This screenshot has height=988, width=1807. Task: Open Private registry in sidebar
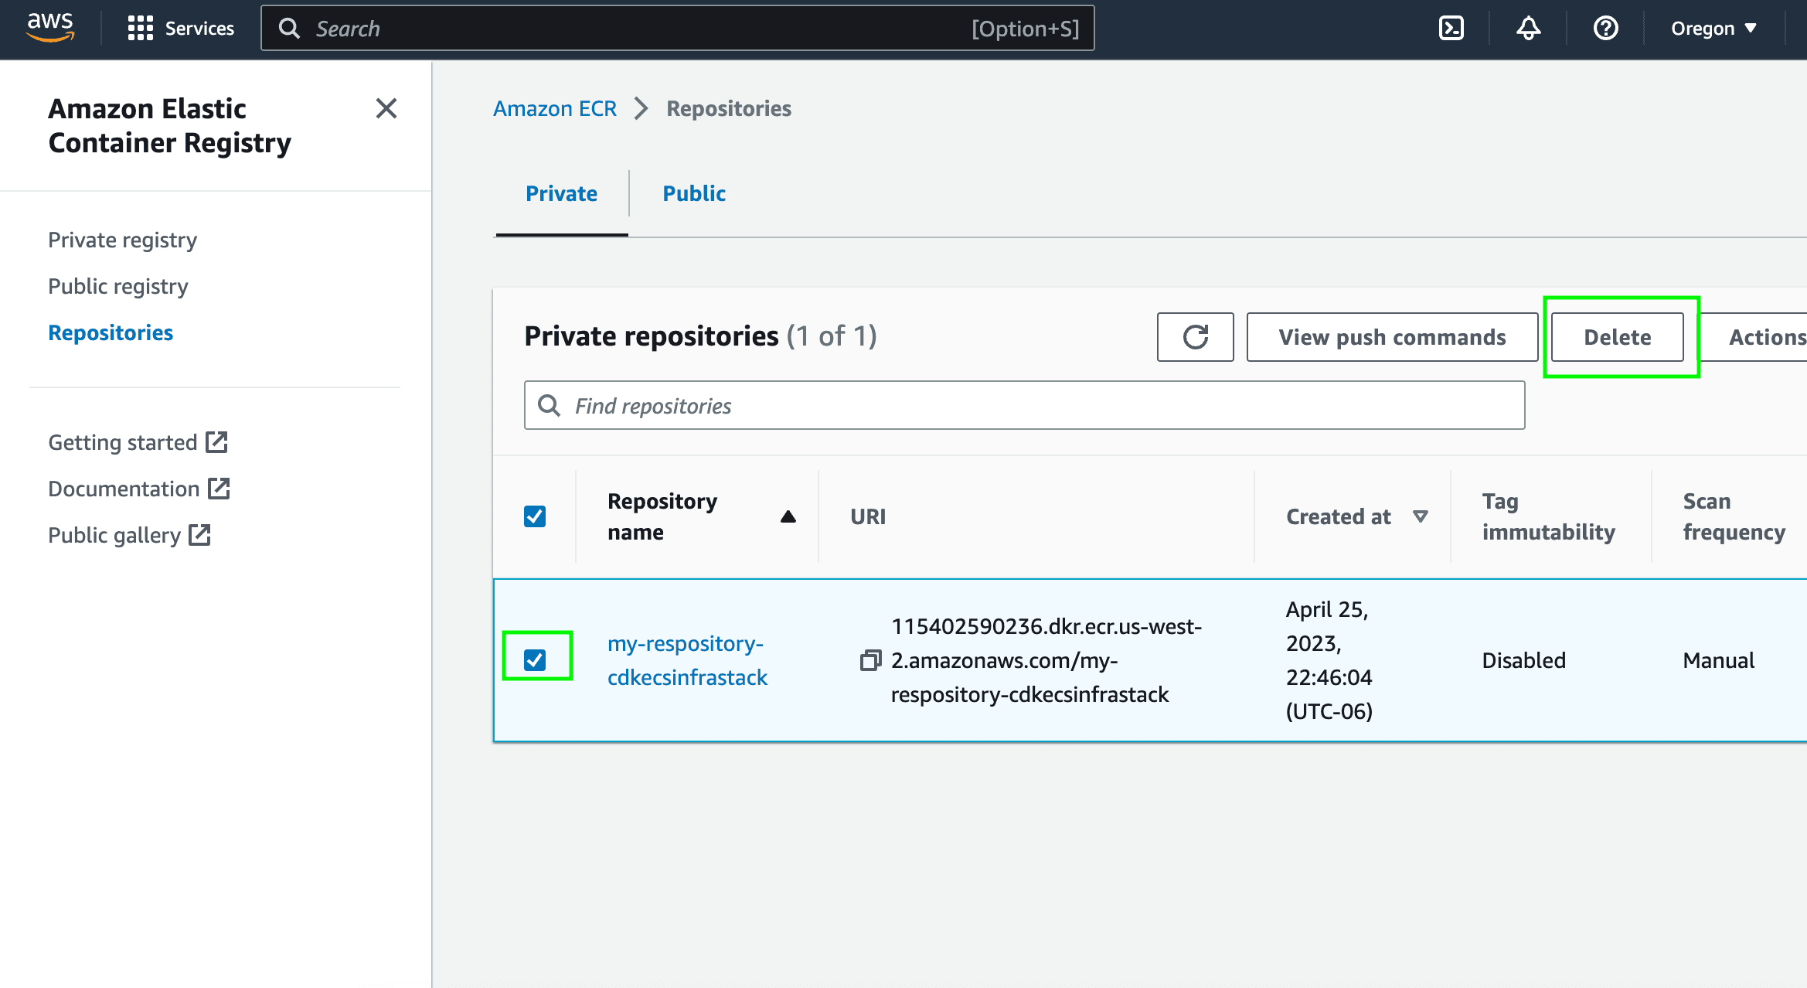coord(122,240)
